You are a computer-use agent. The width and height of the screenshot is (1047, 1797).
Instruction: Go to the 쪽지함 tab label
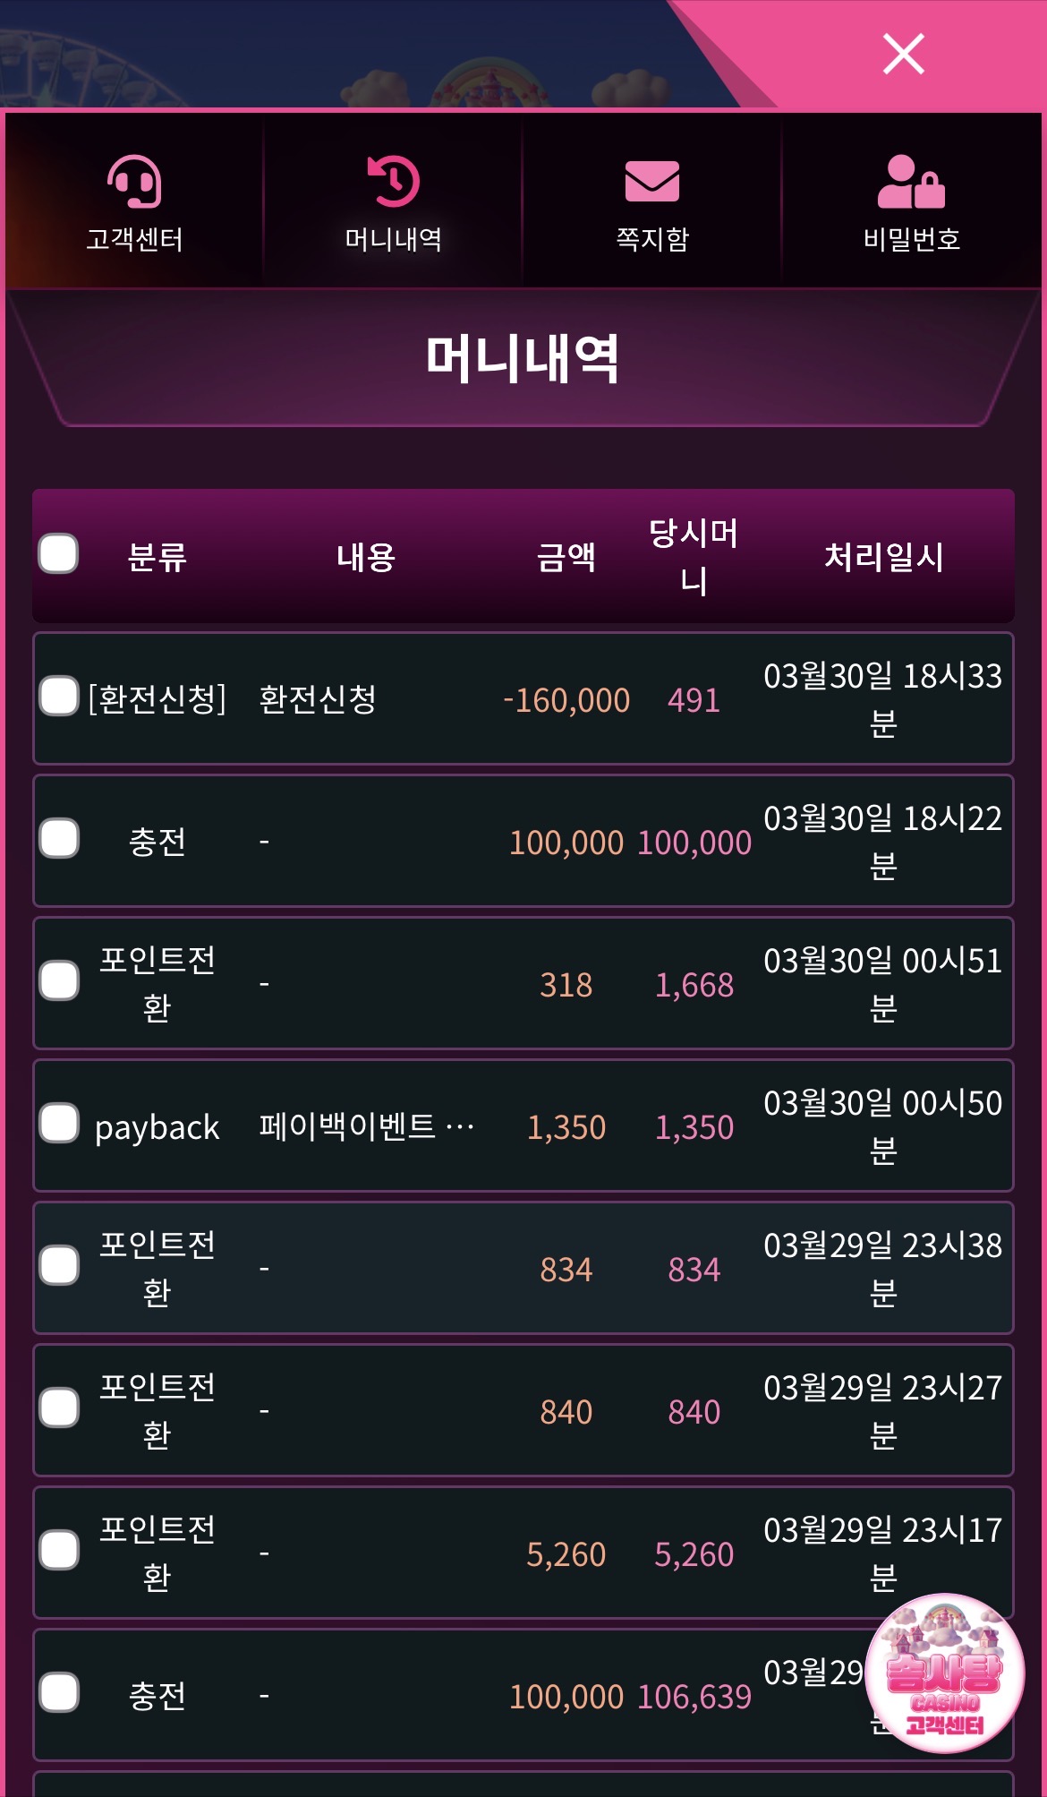point(652,239)
